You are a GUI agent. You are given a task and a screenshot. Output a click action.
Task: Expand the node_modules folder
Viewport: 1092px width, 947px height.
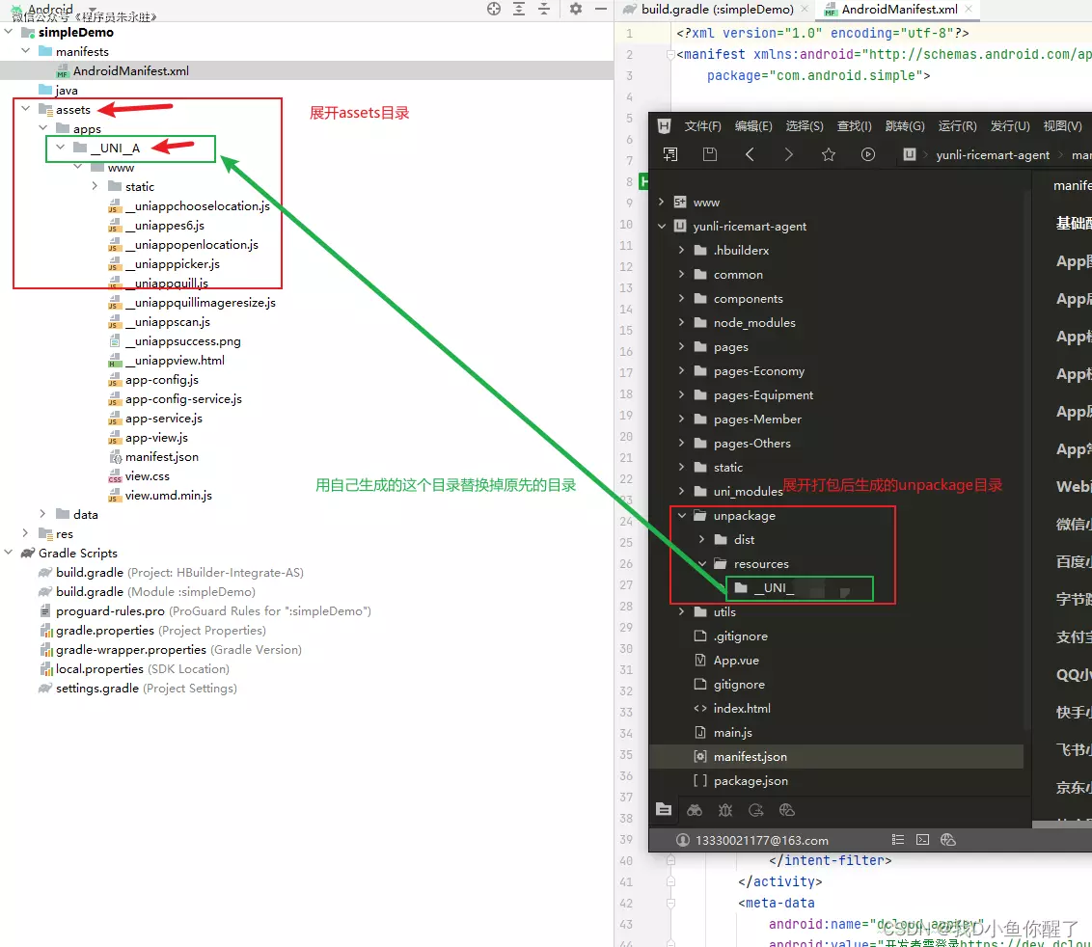tap(682, 323)
